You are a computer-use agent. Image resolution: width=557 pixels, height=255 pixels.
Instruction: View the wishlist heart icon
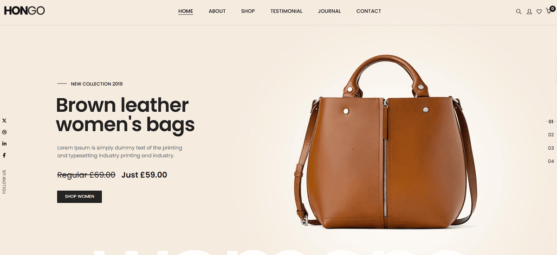coord(539,12)
